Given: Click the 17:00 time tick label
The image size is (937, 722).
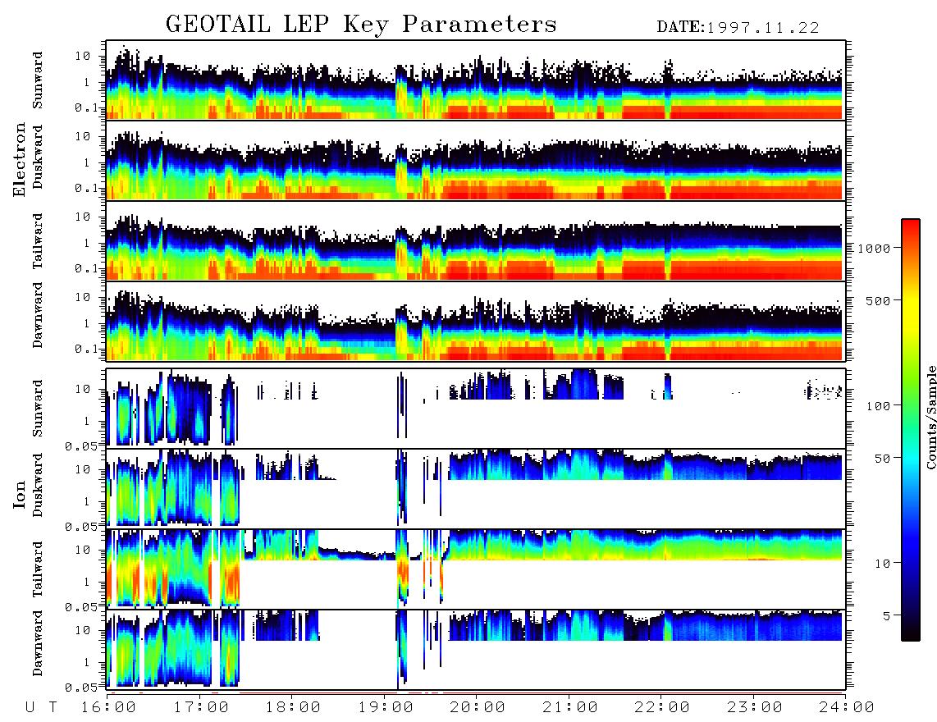Looking at the screenshot, I should tap(199, 707).
